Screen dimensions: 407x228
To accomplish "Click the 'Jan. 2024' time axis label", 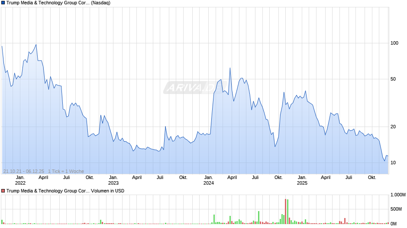I will pyautogui.click(x=208, y=180).
